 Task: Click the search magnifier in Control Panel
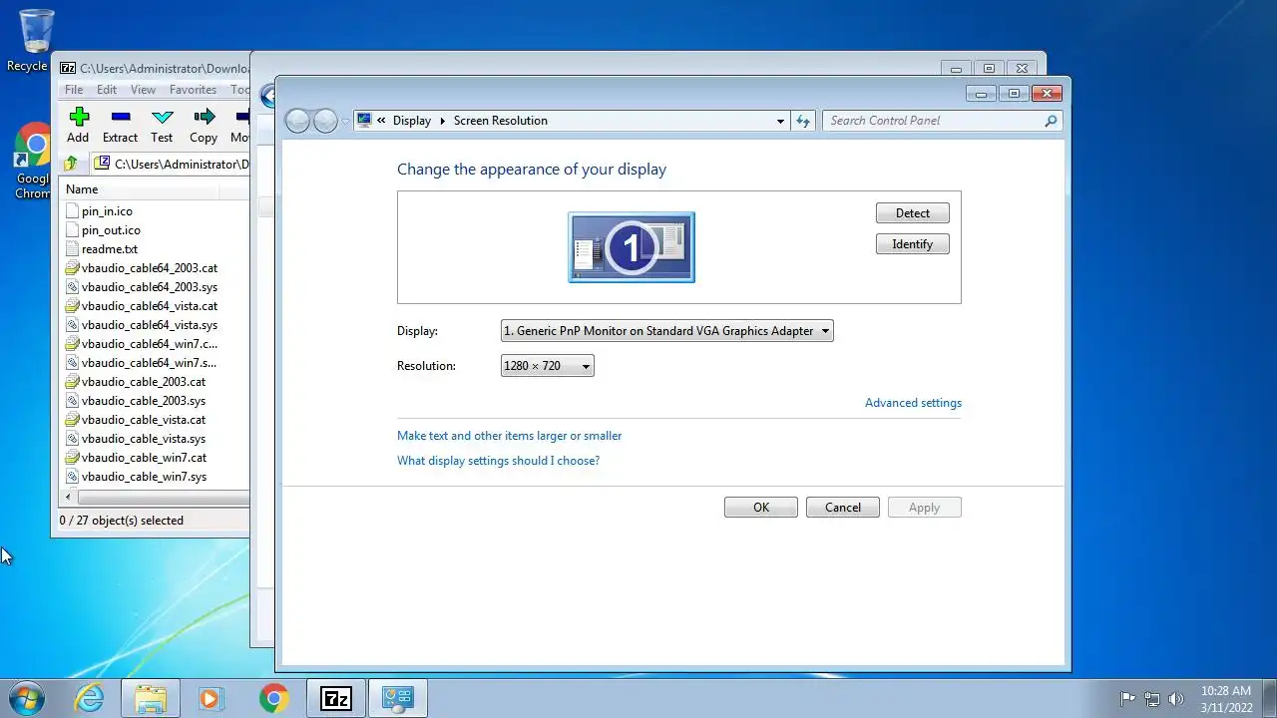(1051, 121)
